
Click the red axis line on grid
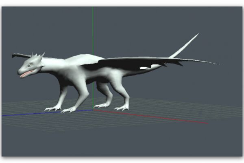pyautogui.click(x=150, y=117)
